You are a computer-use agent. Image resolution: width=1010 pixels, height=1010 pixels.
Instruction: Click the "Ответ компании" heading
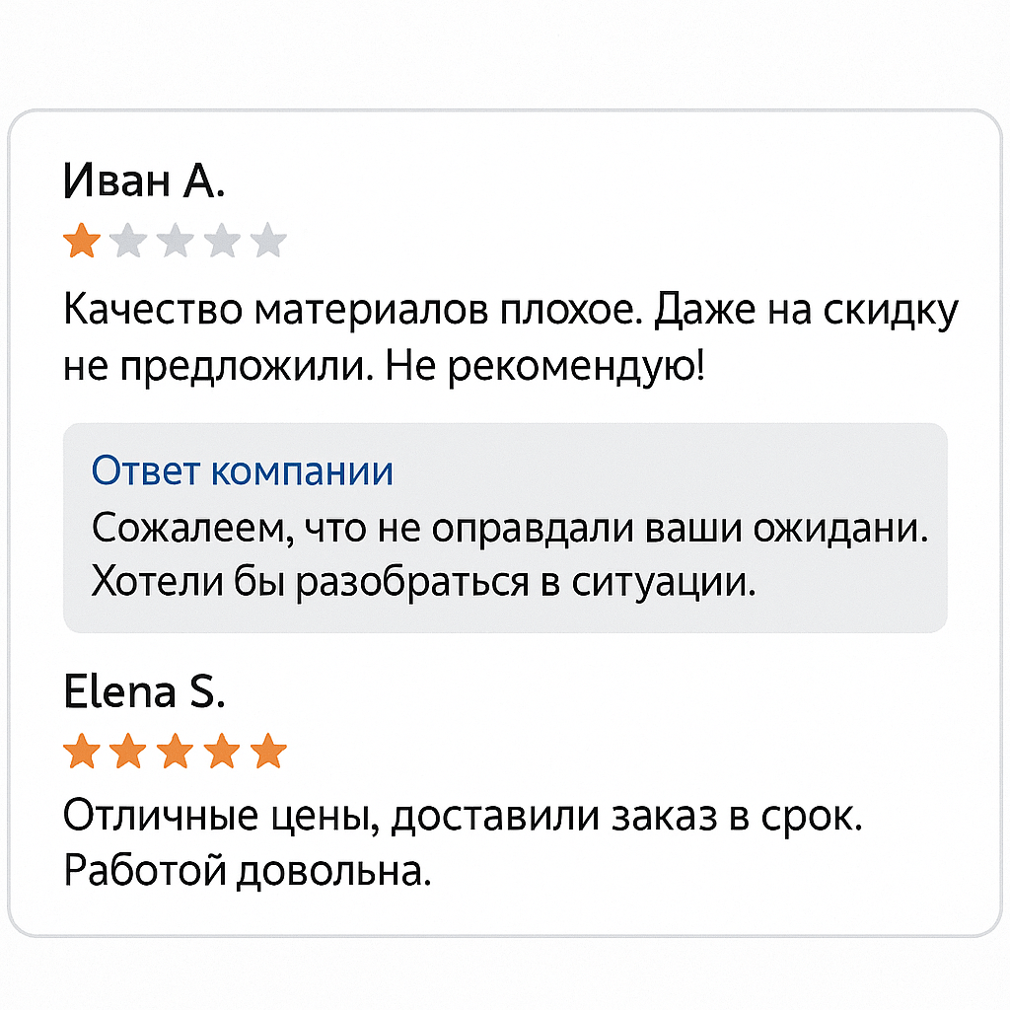pyautogui.click(x=242, y=471)
